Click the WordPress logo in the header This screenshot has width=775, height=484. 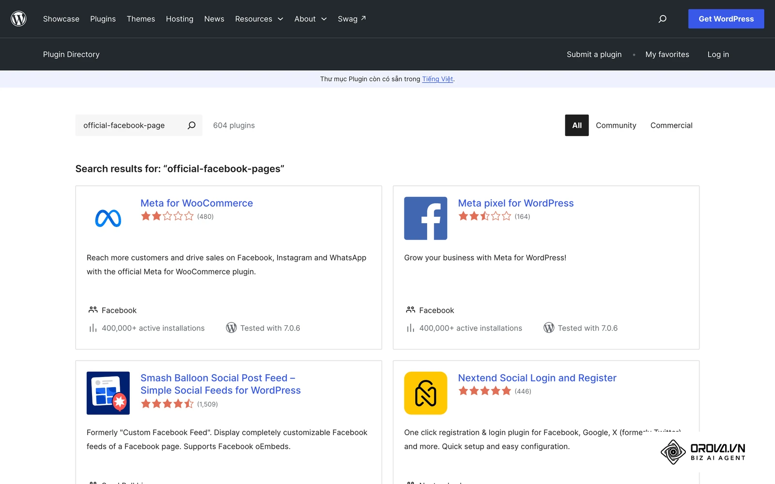click(x=18, y=19)
